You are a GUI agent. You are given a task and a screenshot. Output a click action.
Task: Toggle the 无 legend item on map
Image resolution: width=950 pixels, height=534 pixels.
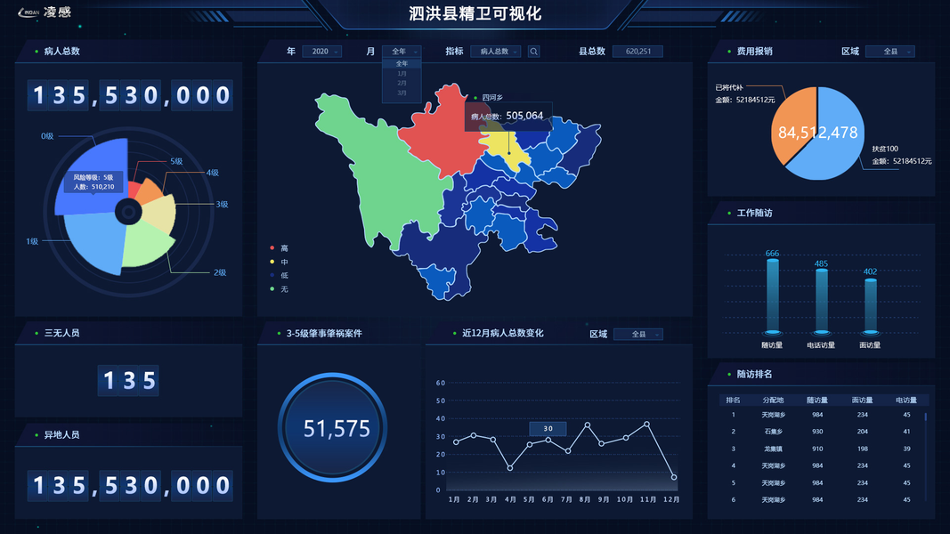tap(280, 289)
